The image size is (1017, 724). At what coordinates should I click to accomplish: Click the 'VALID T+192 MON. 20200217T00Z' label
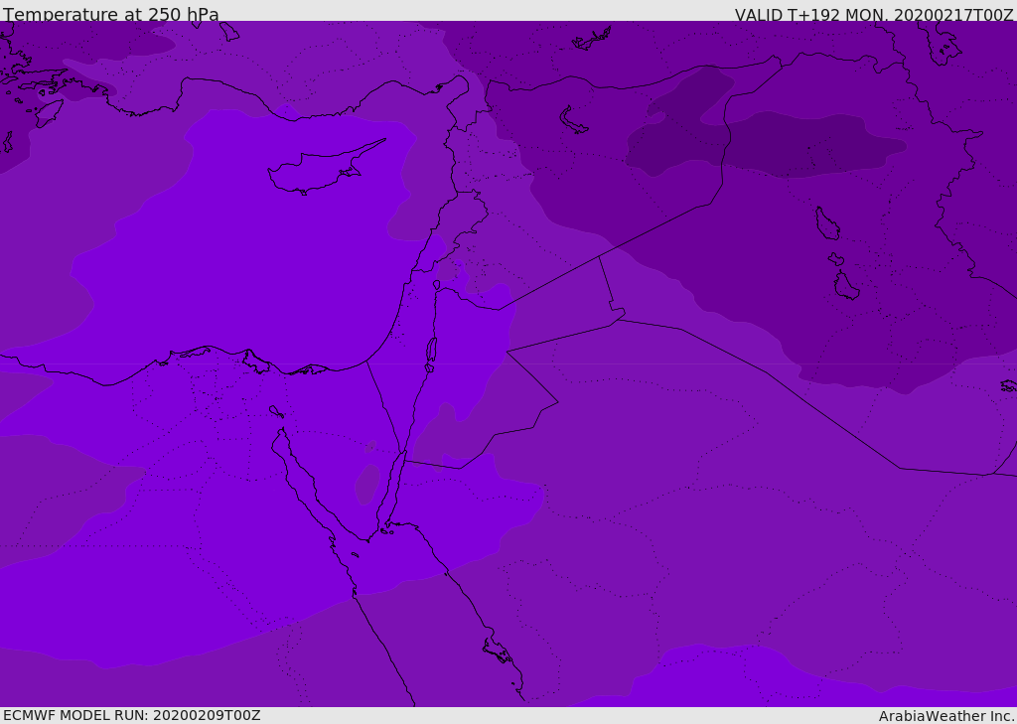click(874, 14)
